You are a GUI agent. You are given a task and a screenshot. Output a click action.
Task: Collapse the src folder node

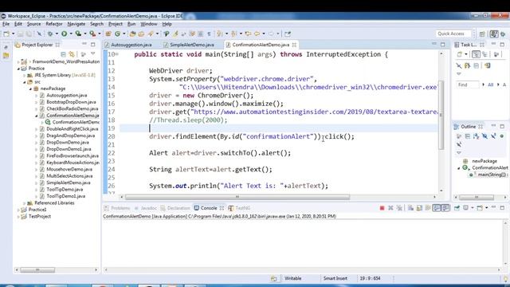point(25,82)
